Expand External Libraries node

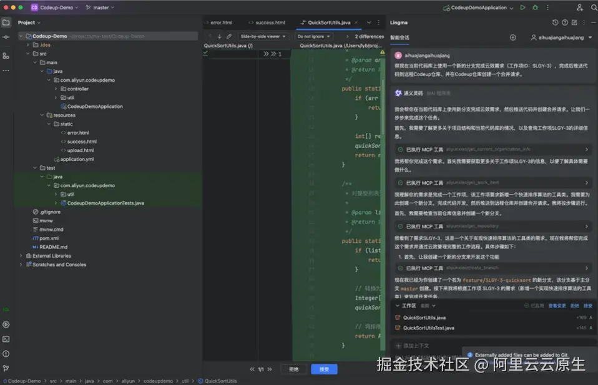click(21, 256)
